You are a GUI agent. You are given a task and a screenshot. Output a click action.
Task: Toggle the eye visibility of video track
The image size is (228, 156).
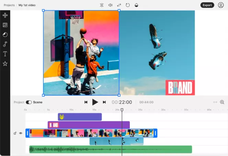[21, 133]
